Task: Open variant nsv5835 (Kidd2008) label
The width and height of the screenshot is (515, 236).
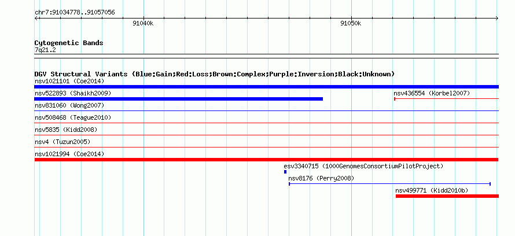Action: [66, 130]
